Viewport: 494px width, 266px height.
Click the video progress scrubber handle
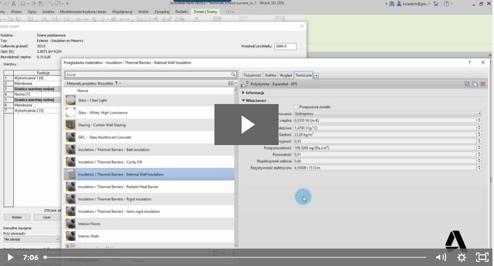point(45,257)
